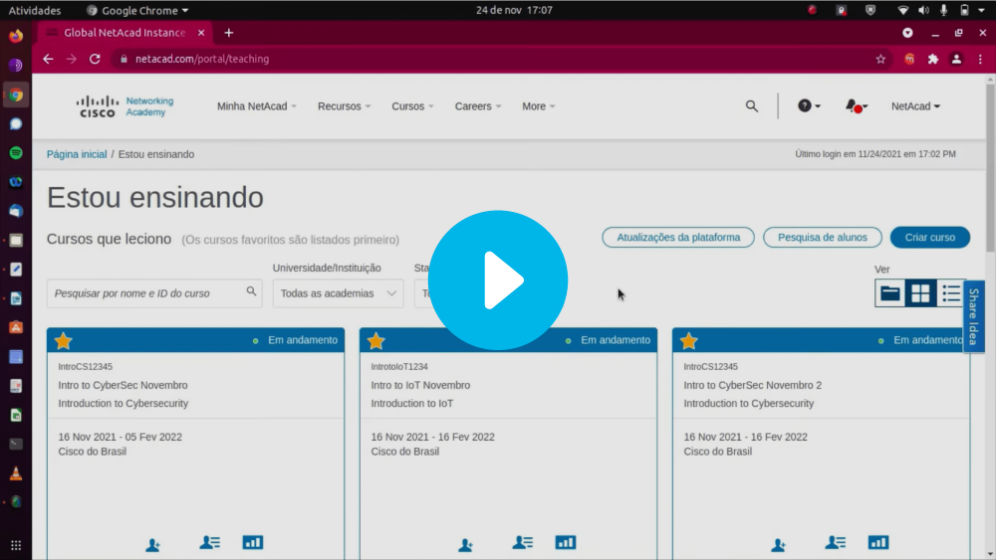996x560 pixels.
Task: Go to Página inicial breadcrumb link
Action: point(77,154)
